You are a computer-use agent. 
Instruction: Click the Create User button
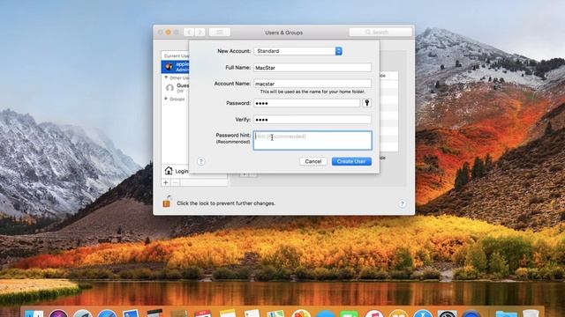[x=351, y=161]
